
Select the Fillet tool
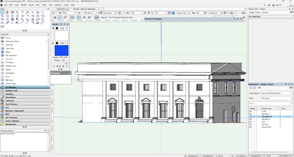pos(22,23)
